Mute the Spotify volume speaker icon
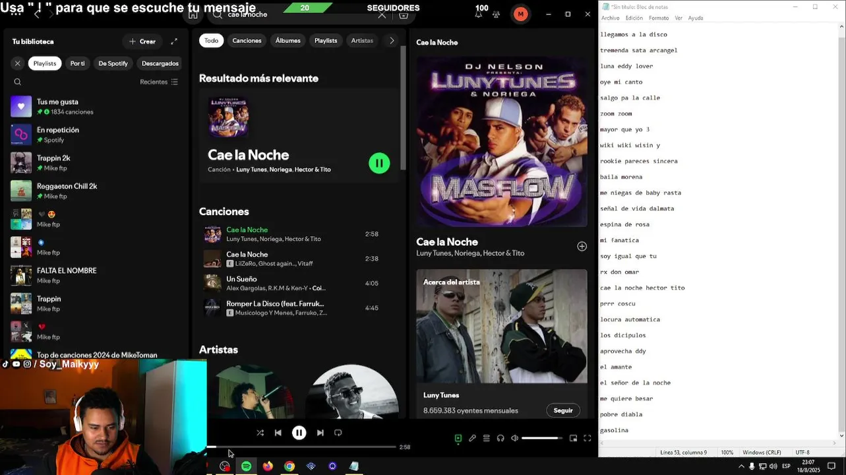Screen dimensions: 846x475 pyautogui.click(x=514, y=438)
